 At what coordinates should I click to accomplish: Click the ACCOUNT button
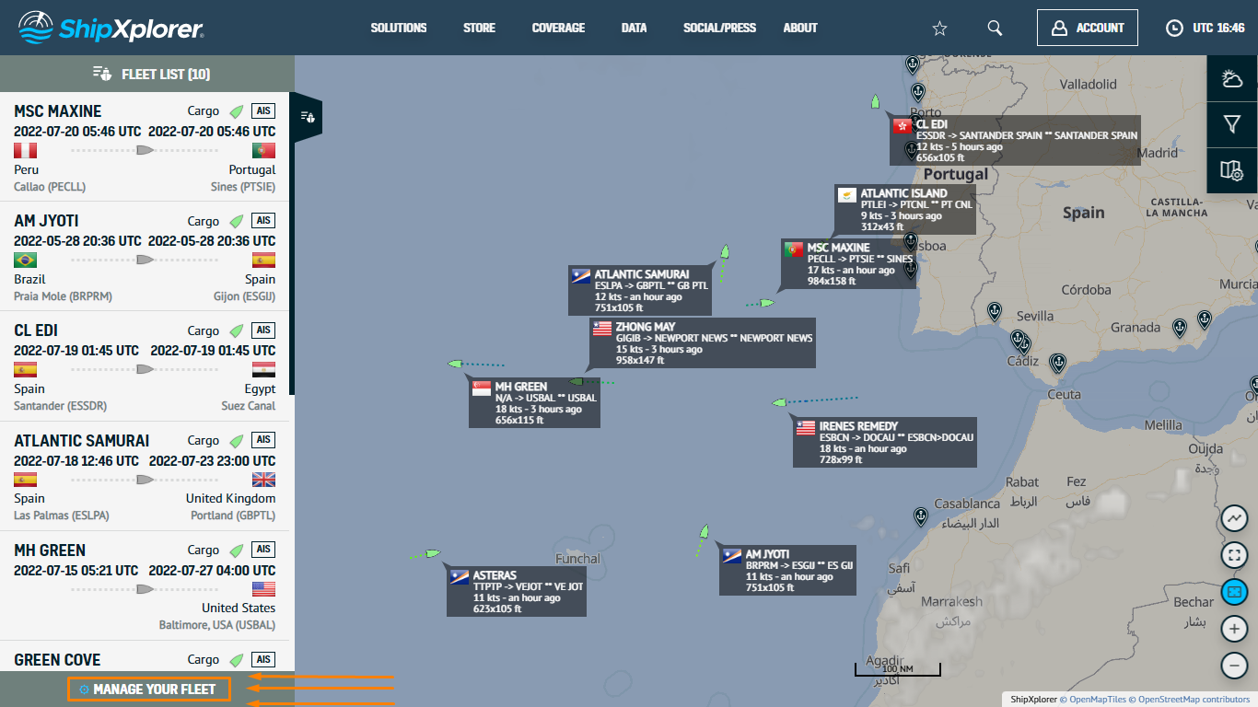[1087, 28]
